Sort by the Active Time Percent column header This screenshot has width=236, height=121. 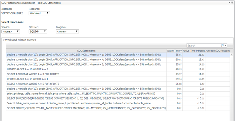[194, 51]
